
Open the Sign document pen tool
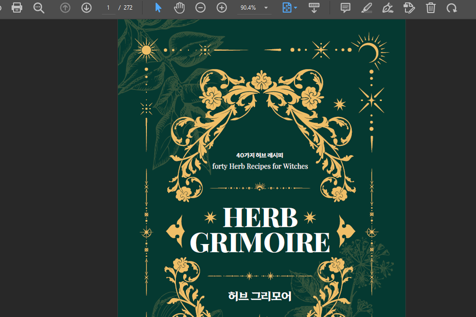coord(388,8)
